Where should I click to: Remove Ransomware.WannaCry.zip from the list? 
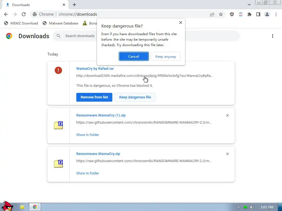click(x=227, y=154)
